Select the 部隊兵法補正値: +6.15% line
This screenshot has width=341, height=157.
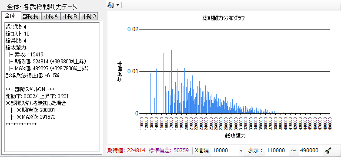[x=32, y=75]
